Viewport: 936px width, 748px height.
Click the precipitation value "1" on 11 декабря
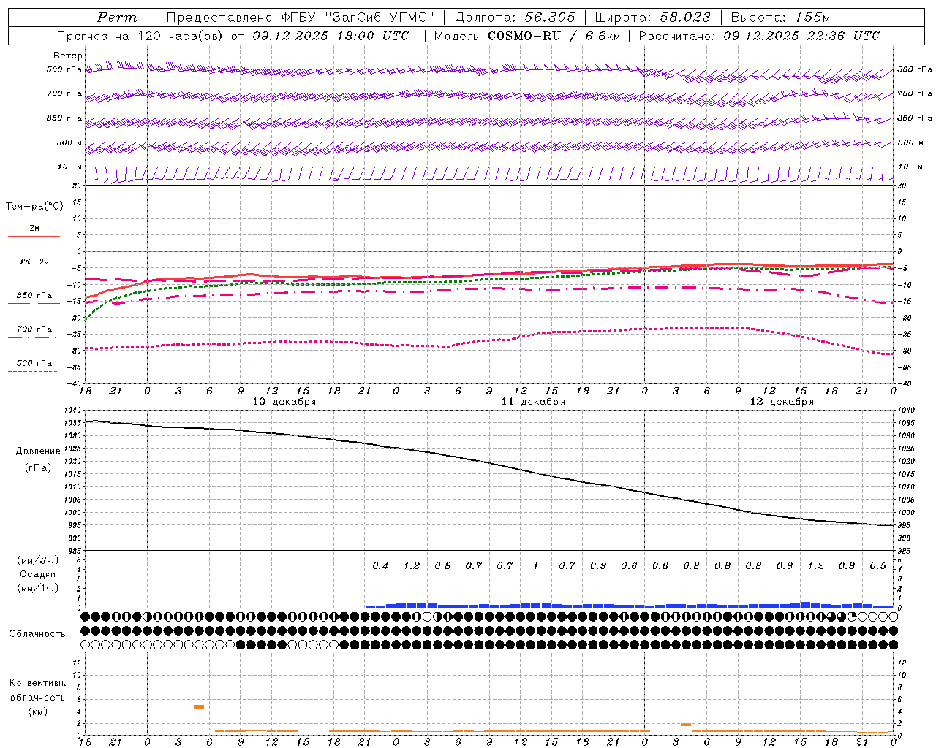point(536,565)
